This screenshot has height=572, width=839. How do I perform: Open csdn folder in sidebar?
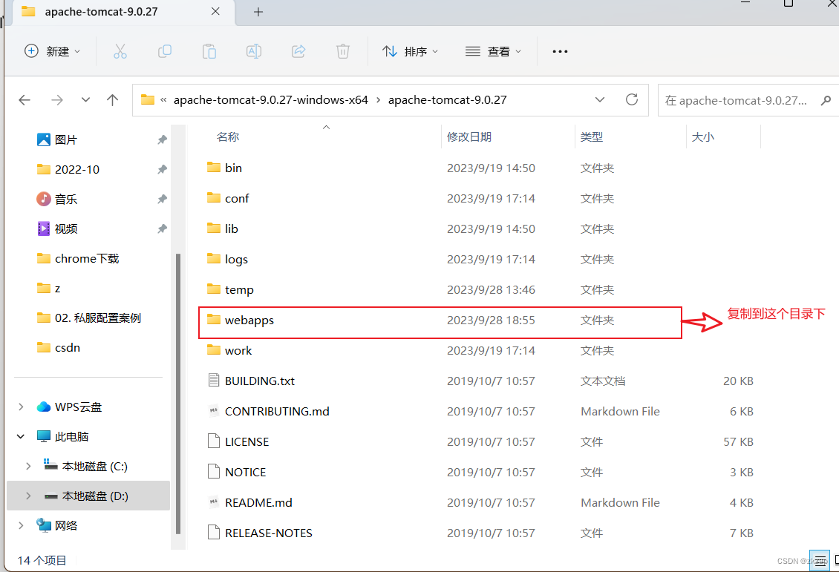(59, 347)
